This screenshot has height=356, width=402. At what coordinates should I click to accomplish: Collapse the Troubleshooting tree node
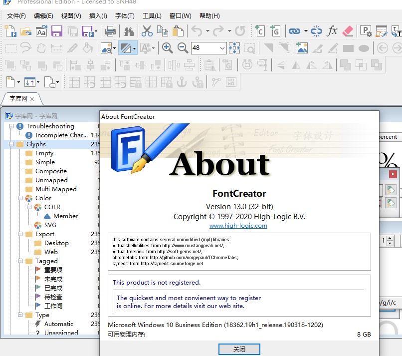tap(11, 126)
